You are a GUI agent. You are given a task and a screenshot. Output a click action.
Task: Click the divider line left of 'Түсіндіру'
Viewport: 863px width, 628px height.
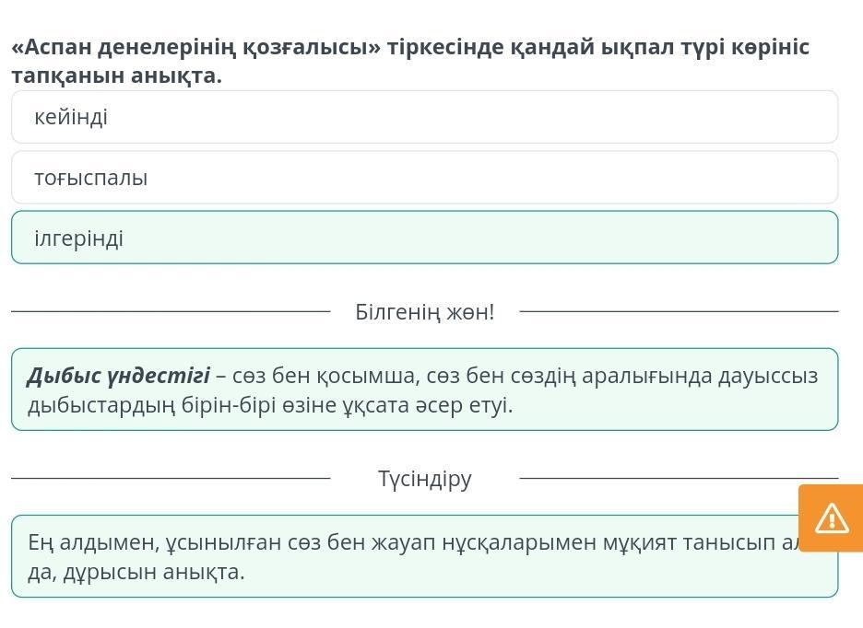point(171,478)
